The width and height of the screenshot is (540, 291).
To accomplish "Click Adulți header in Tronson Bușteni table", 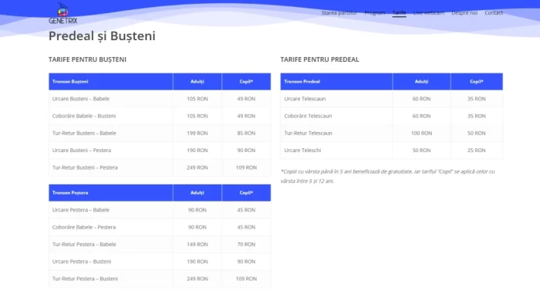I will [197, 81].
